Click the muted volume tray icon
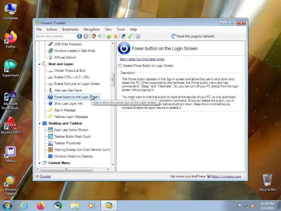Screen dimensions: 281x211 coord(253,206)
